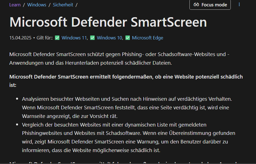Open the Windows breadcrumb link
The width and height of the screenshot is (256, 164).
[37, 5]
